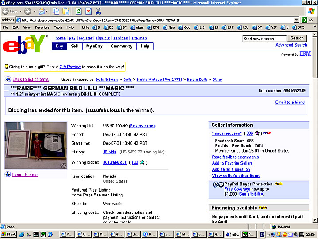Click the seller's 'me' page icon
Image resolution: width=318 pixels, height=239 pixels.
coord(267,133)
